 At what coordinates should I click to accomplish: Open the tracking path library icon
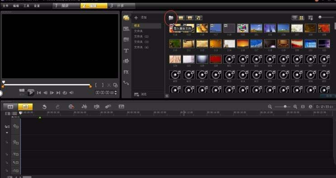126,83
